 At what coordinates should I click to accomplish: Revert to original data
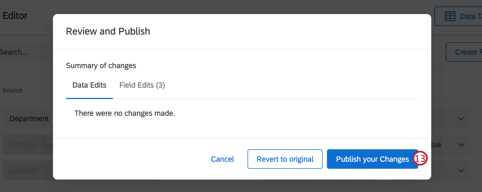pos(285,159)
